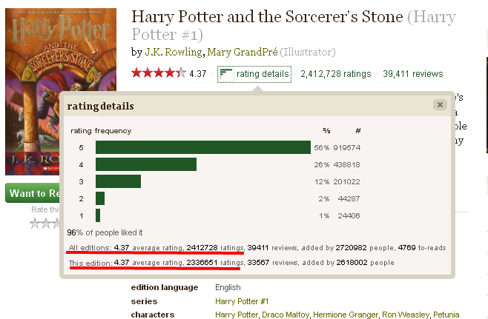
Task: Open the Harry Potter #1 series link
Action: click(x=241, y=301)
